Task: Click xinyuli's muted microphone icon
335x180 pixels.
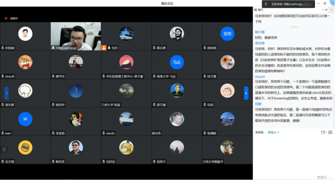Action: click(3, 76)
